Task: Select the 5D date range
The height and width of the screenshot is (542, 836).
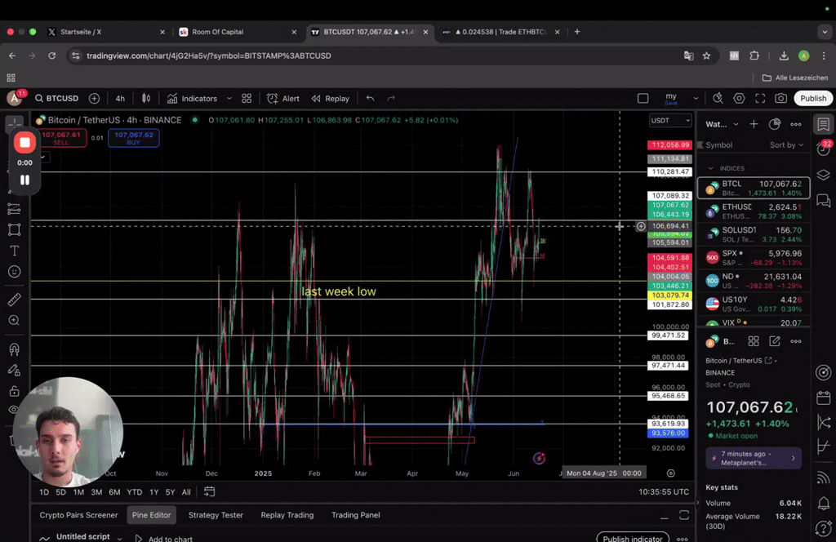Action: pyautogui.click(x=60, y=492)
